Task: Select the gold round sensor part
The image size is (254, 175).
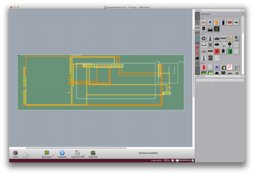Action: (x=230, y=39)
